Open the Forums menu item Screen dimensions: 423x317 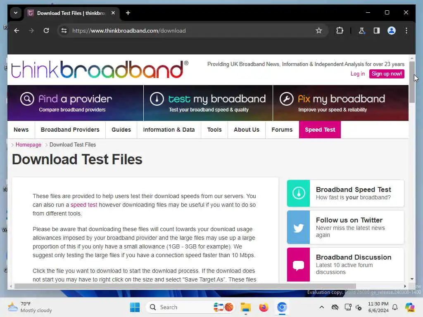[x=282, y=130]
